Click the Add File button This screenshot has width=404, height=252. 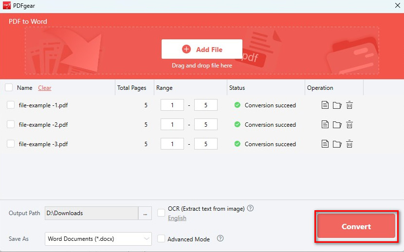[202, 49]
